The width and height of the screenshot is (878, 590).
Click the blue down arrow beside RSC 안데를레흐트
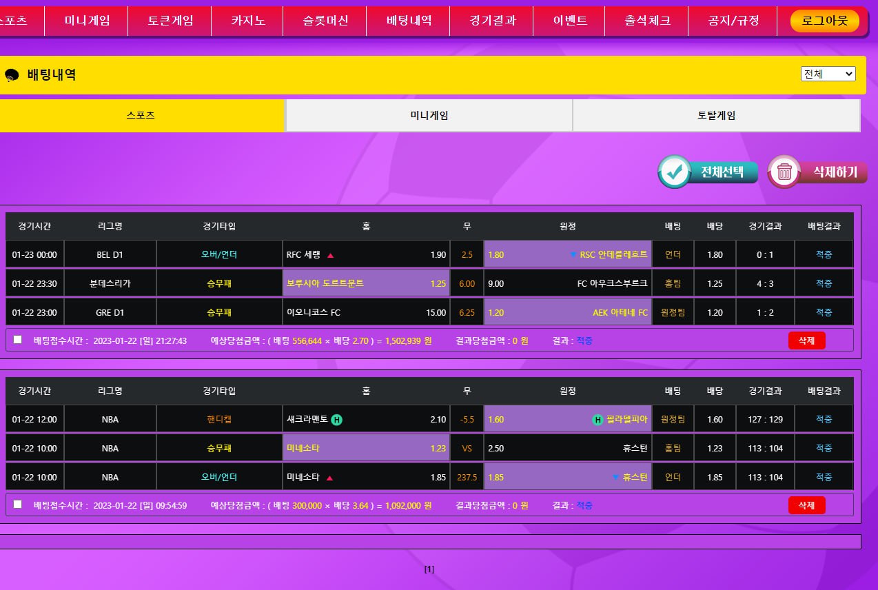point(573,255)
